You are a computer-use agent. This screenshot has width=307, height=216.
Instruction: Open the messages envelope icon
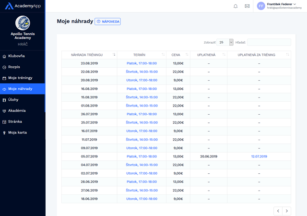click(247, 6)
